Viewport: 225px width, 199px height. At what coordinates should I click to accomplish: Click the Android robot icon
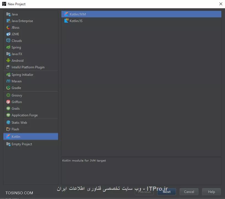[8, 61]
